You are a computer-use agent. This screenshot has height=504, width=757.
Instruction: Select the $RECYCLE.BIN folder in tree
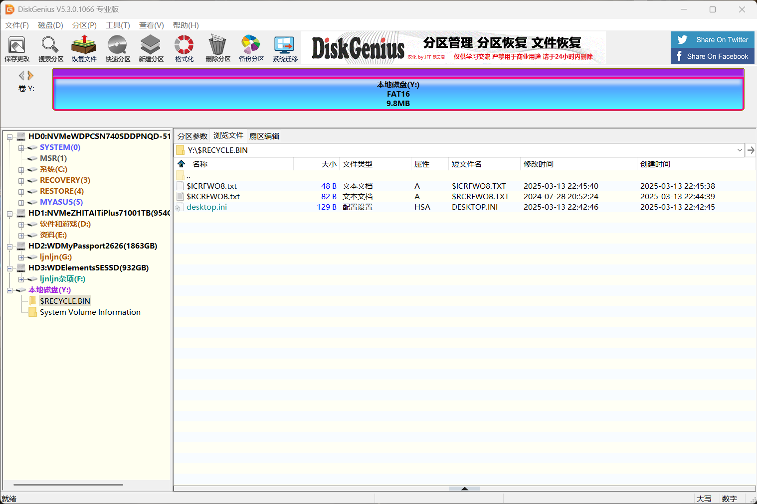click(65, 301)
